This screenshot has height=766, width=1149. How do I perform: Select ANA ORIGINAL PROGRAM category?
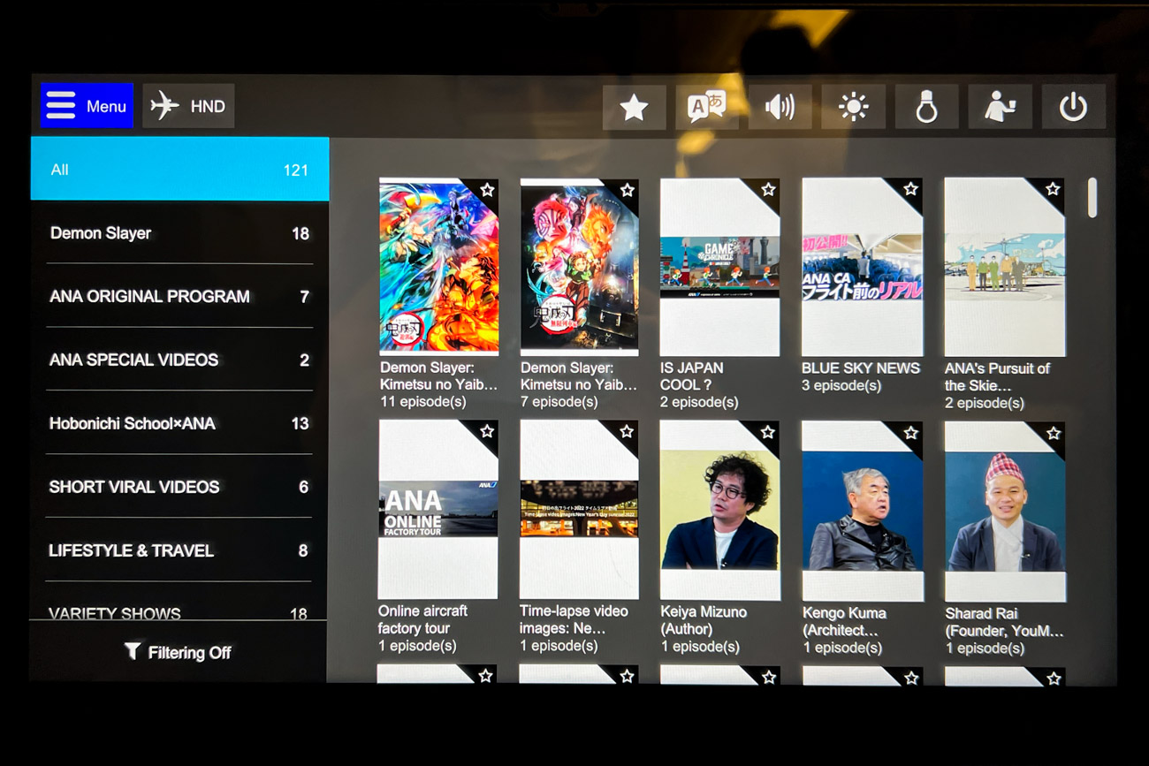pos(179,297)
